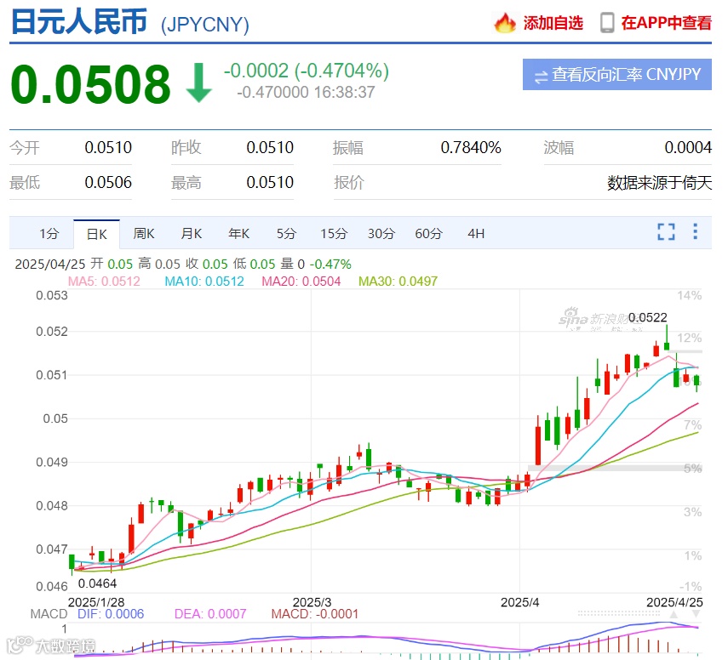Screen dimensions: 728x660
Task: Expand chart to fullscreen
Action: 666,231
